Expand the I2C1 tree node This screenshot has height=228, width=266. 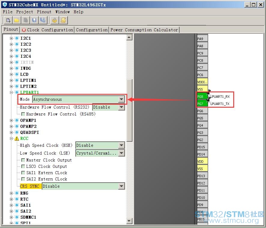(11, 38)
